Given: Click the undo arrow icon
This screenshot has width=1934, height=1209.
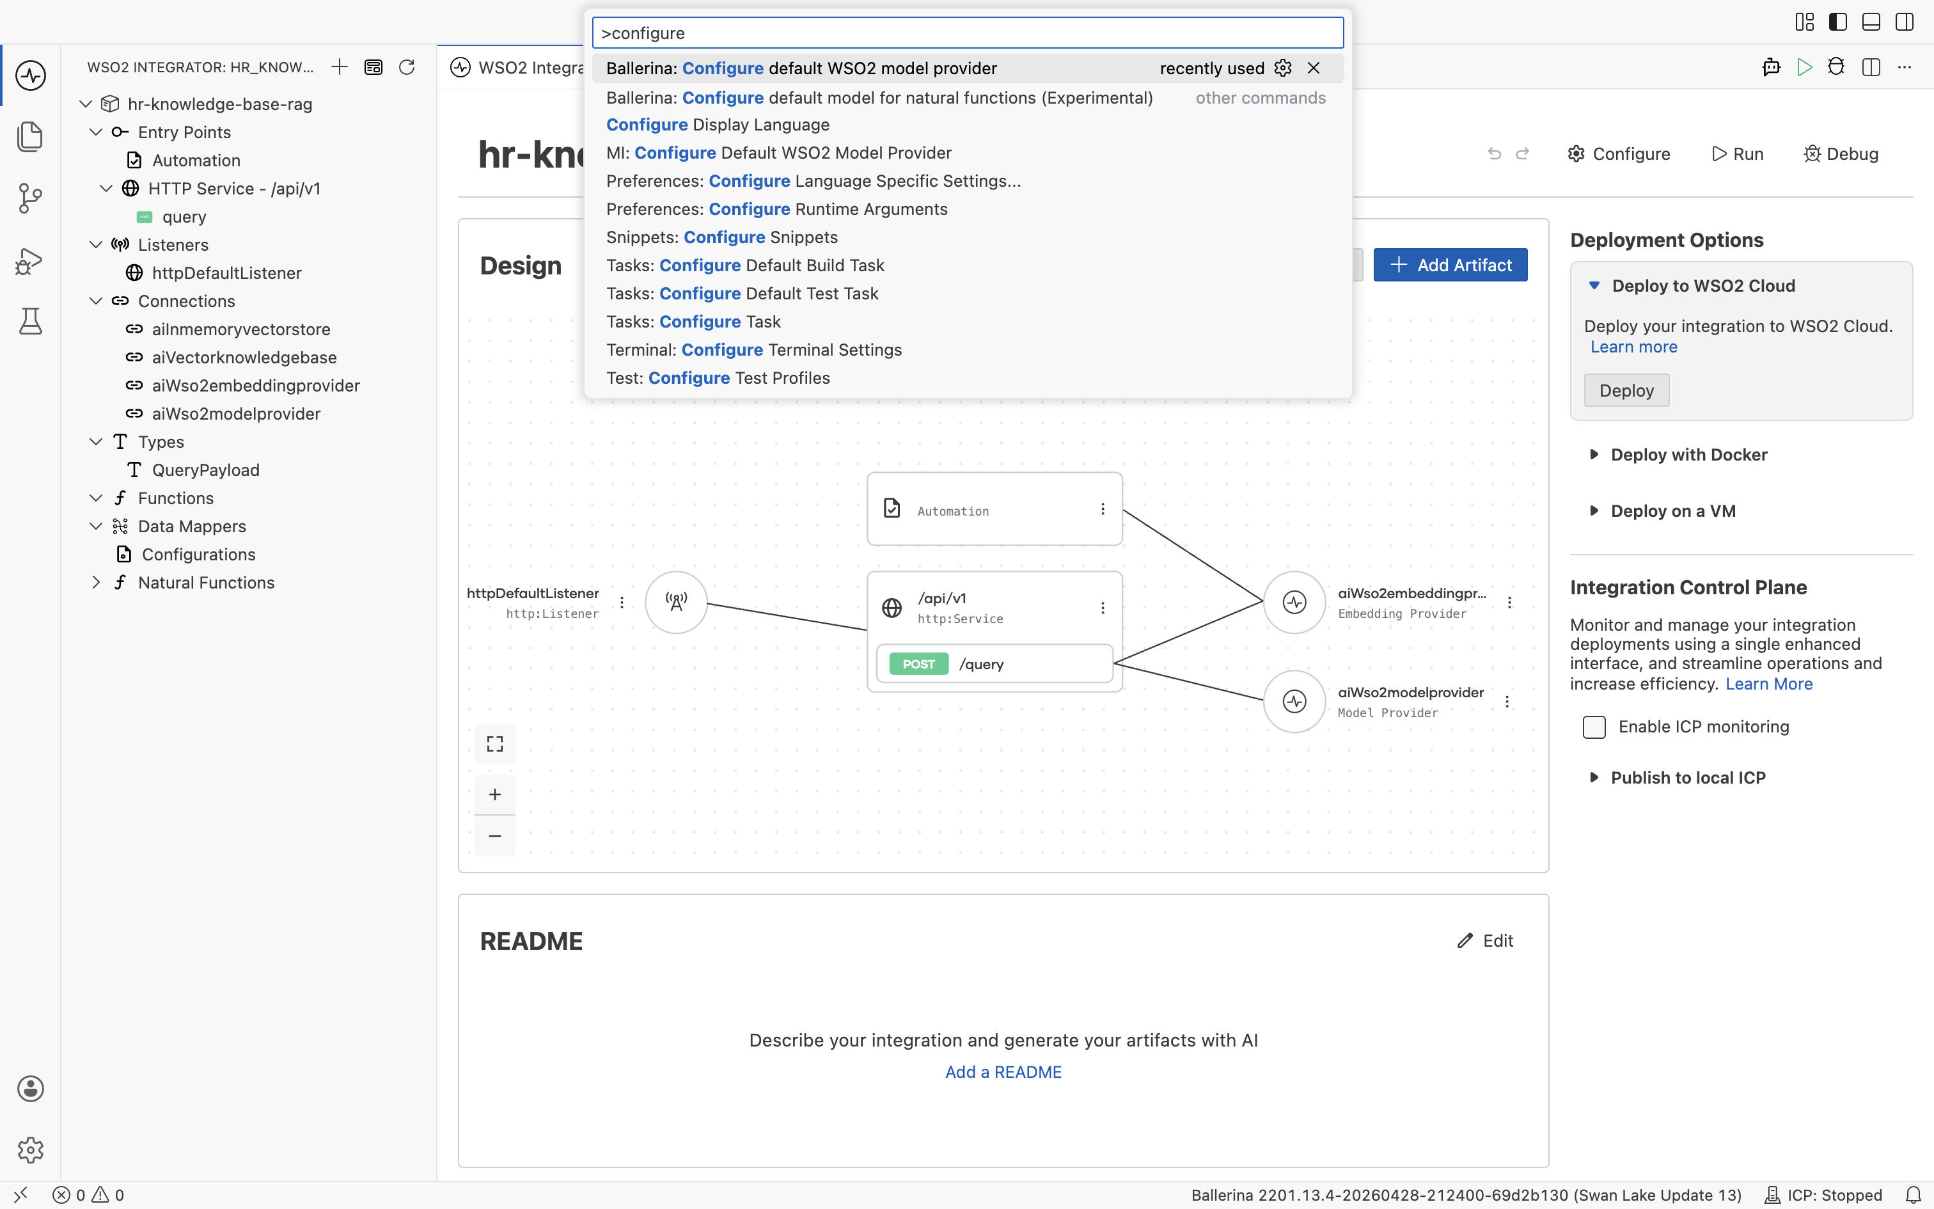Looking at the screenshot, I should (x=1495, y=154).
